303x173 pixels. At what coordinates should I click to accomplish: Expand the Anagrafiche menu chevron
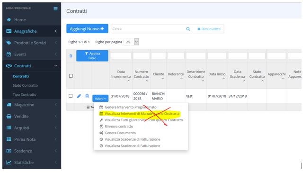pos(55,31)
